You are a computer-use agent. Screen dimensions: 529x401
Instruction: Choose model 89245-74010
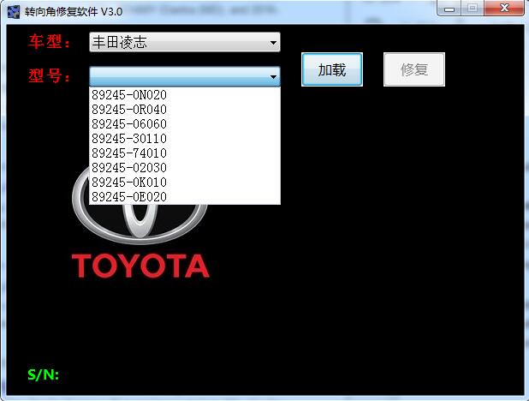(x=129, y=153)
